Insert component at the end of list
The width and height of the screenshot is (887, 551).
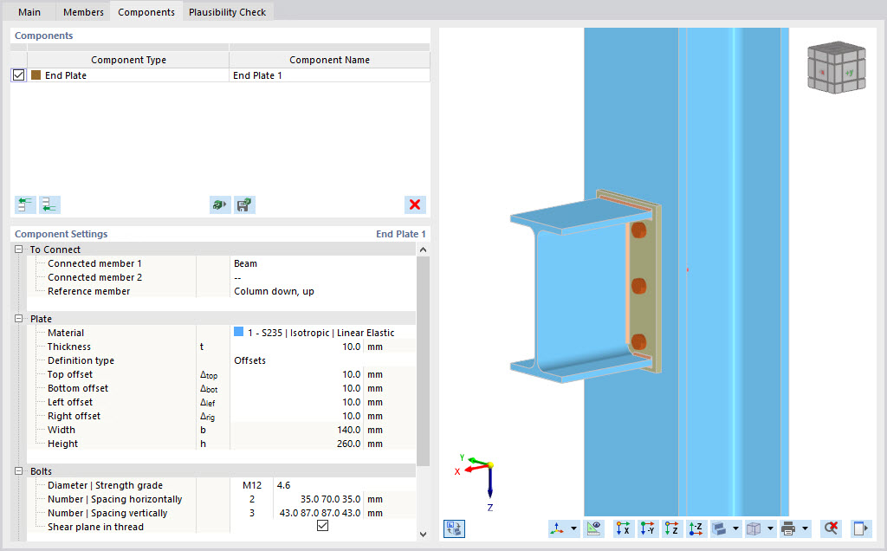pyautogui.click(x=49, y=204)
